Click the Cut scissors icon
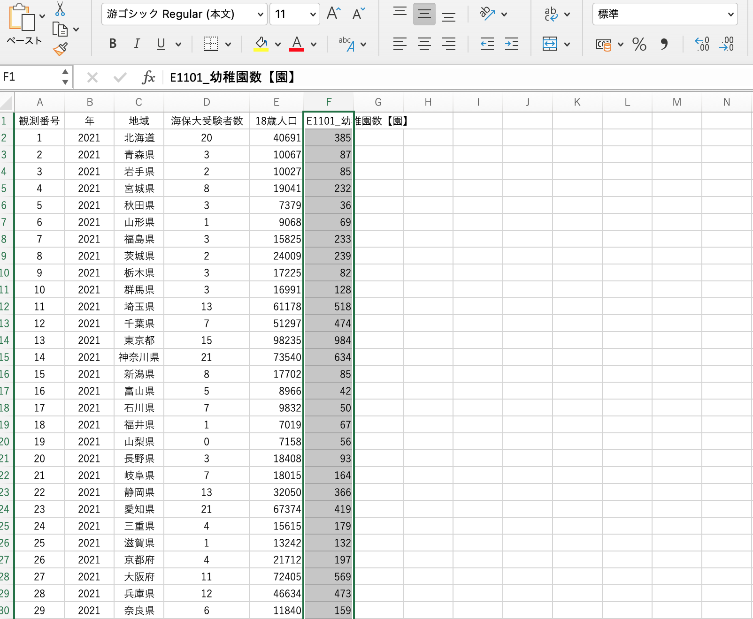Viewport: 753px width, 619px height. pyautogui.click(x=60, y=8)
